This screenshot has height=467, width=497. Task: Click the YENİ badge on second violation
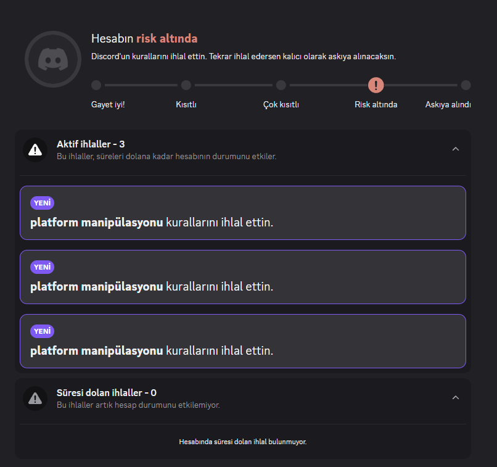42,267
